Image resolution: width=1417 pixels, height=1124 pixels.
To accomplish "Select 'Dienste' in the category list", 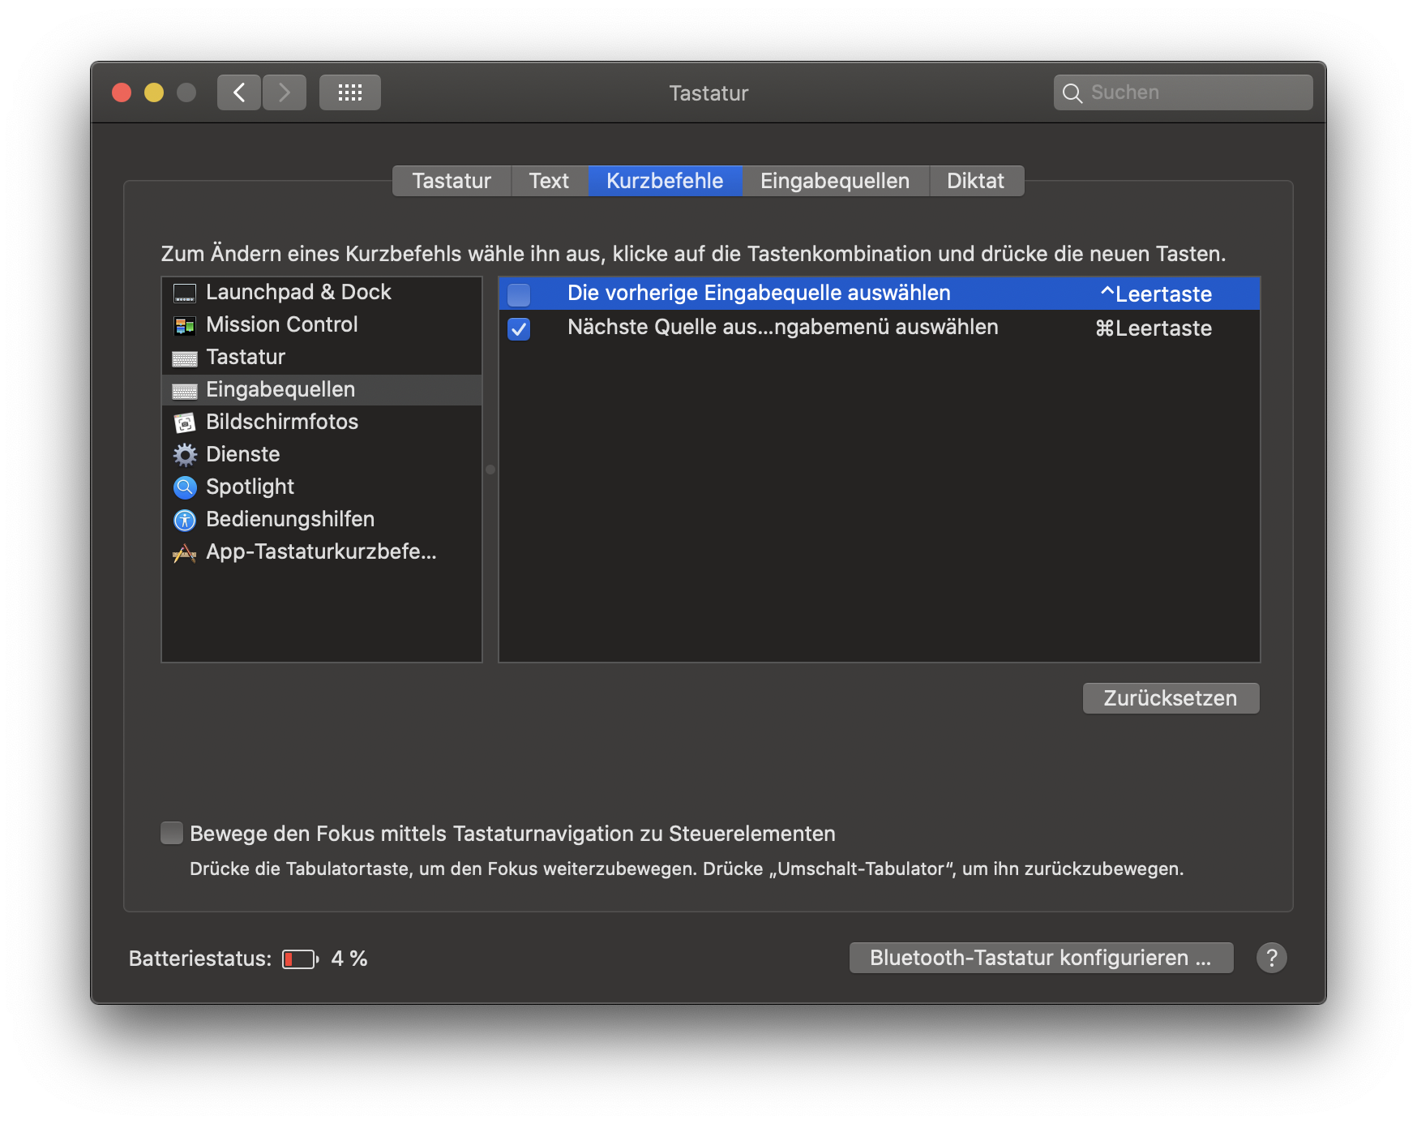I will [322, 454].
